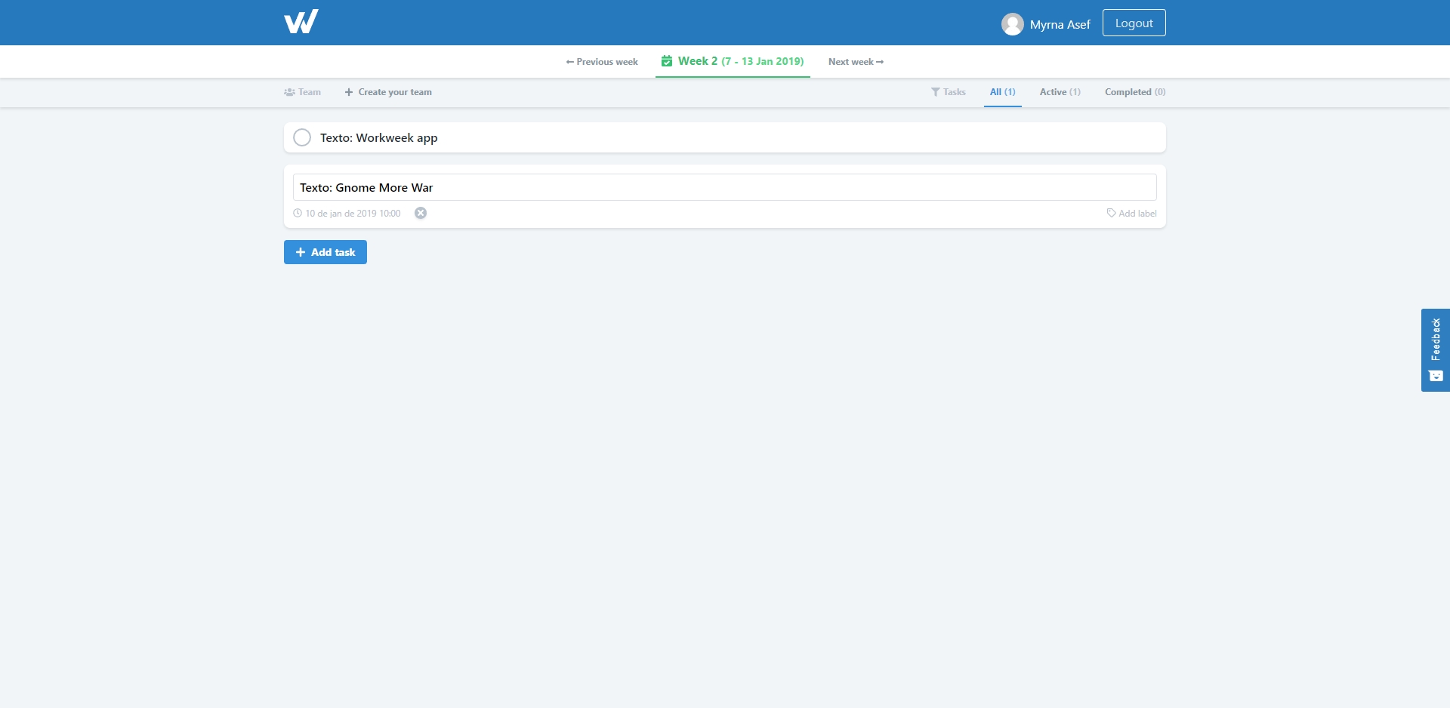The width and height of the screenshot is (1450, 708).
Task: Click the 'Texto: Gnome More War' input field
Action: tap(724, 187)
